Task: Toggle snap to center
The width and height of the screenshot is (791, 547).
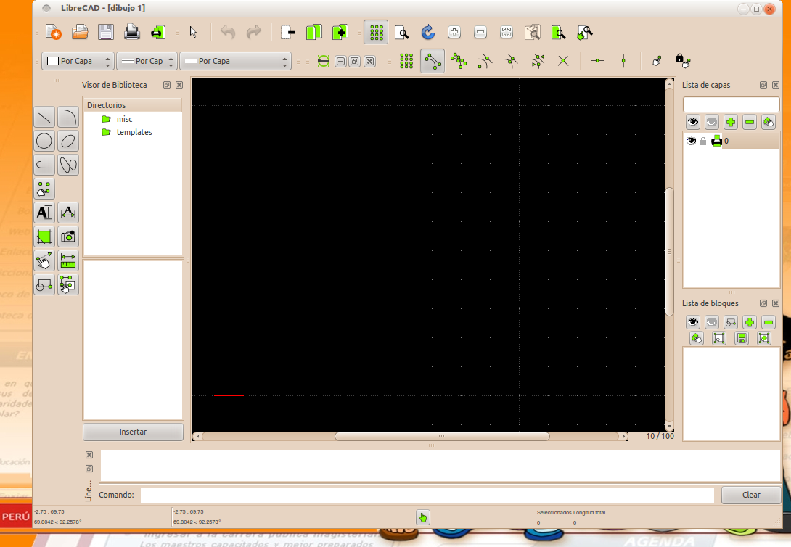Action: (x=485, y=61)
